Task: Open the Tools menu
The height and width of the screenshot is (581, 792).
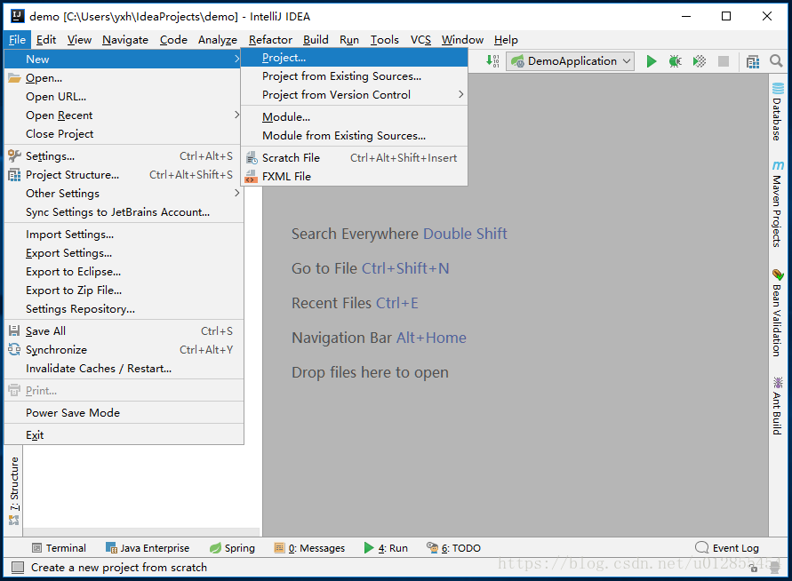Action: [384, 40]
